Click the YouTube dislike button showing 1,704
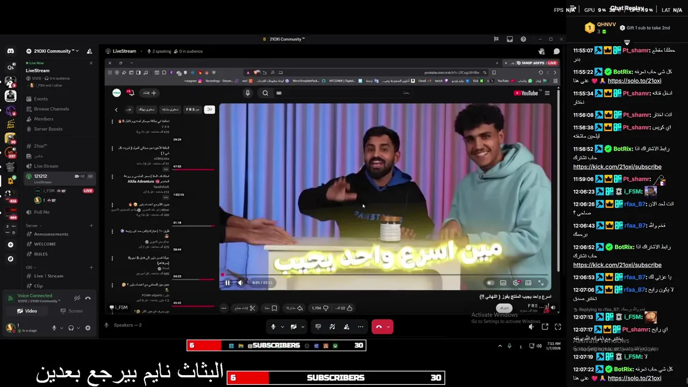Screen dimensions: 688x387 (x=320, y=308)
